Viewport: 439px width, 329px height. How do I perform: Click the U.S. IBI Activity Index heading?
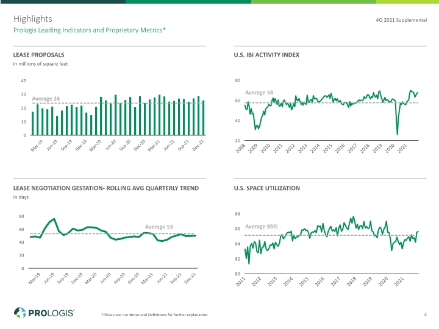click(x=266, y=55)
